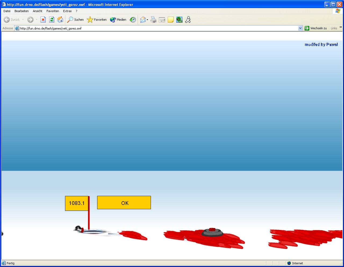Maximize the Internet Explorer window
This screenshot has height=267, width=344.
click(x=333, y=4)
